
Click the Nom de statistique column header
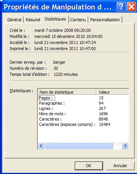pos(67,92)
